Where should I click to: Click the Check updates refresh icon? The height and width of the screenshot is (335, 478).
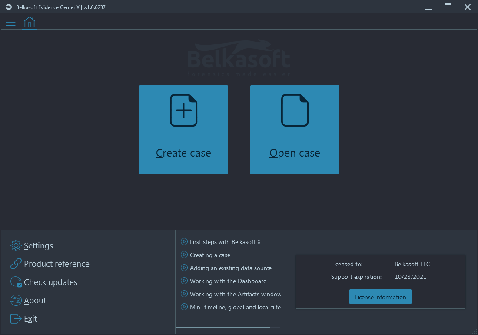pos(16,282)
